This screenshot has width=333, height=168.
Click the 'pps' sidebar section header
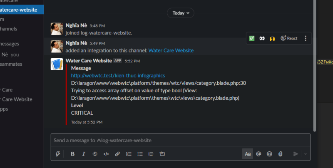pyautogui.click(x=4, y=109)
